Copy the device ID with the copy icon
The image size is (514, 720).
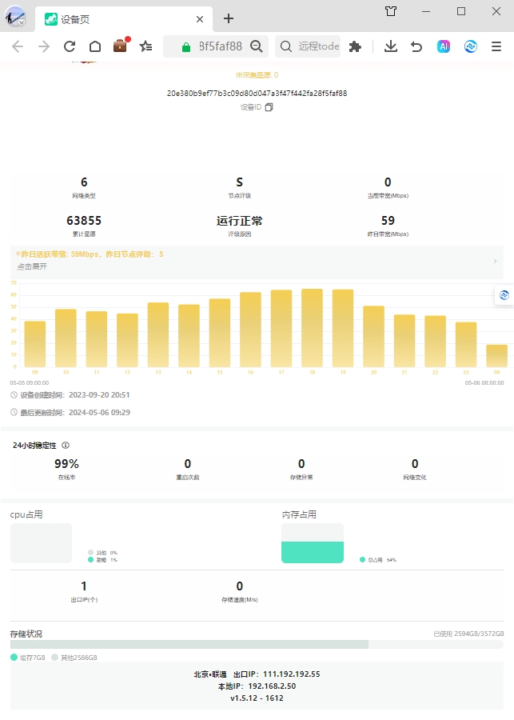point(269,107)
